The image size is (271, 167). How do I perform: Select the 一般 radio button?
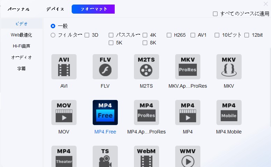[x=53, y=26]
